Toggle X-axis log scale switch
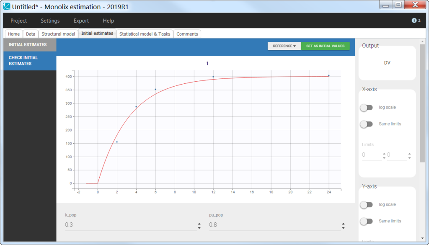The width and height of the screenshot is (429, 245). click(x=366, y=108)
